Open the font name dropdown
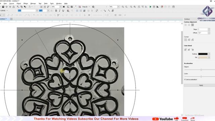Image resolution: width=215 pixels, height=121 pixels. coord(37,10)
